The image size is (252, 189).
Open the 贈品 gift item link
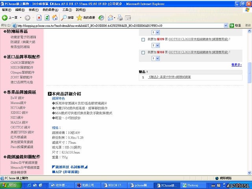tap(169, 77)
